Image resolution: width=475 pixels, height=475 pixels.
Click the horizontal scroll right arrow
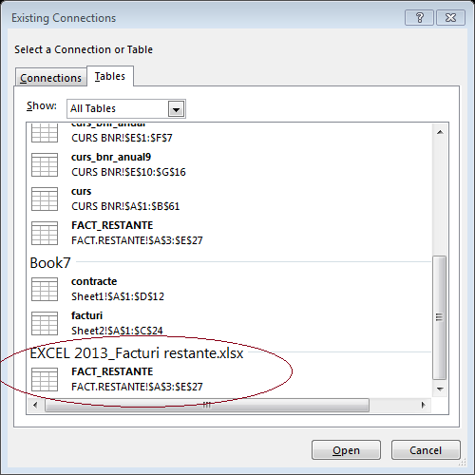pyautogui.click(x=423, y=405)
